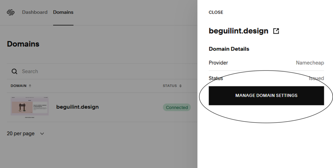Open beguilint.design via the external link icon

276,31
